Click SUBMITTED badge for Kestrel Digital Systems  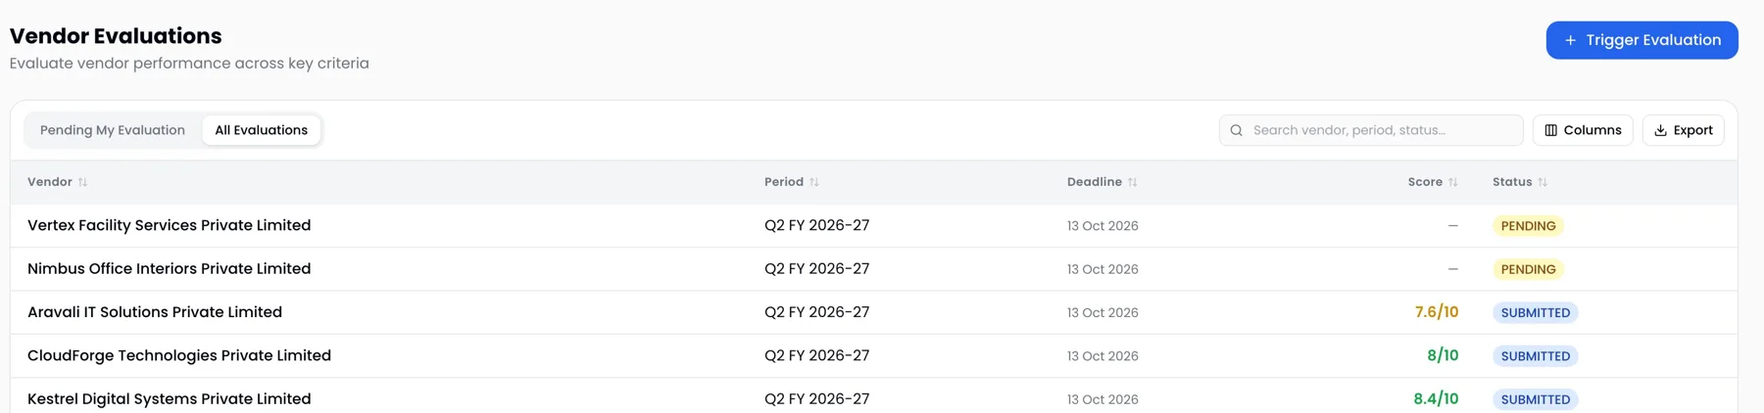click(1536, 399)
